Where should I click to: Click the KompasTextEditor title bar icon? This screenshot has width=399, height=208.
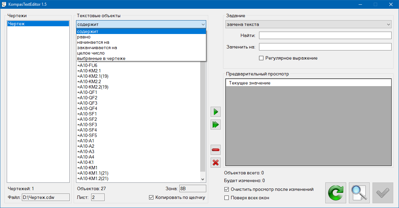[x=5, y=4]
